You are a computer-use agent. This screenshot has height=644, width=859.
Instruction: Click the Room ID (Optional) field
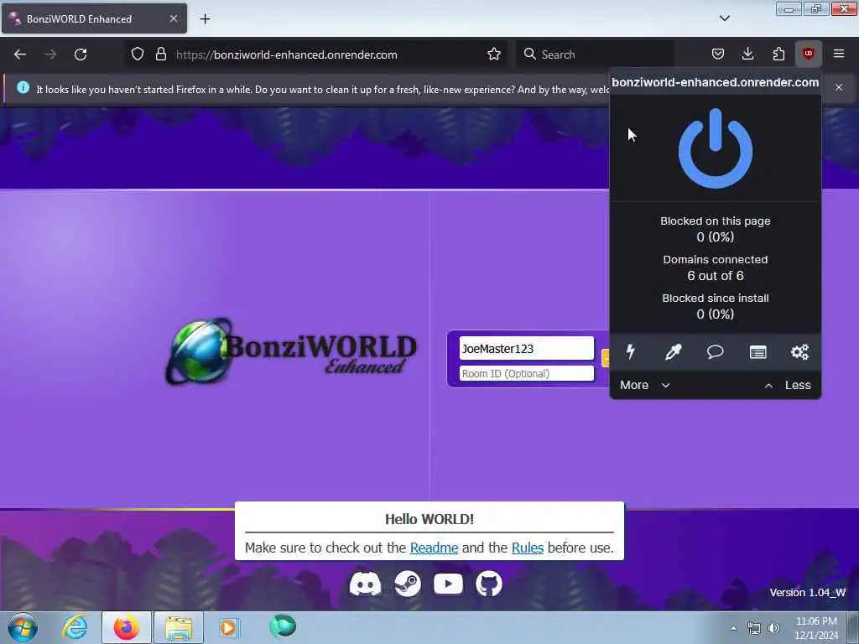pyautogui.click(x=526, y=373)
